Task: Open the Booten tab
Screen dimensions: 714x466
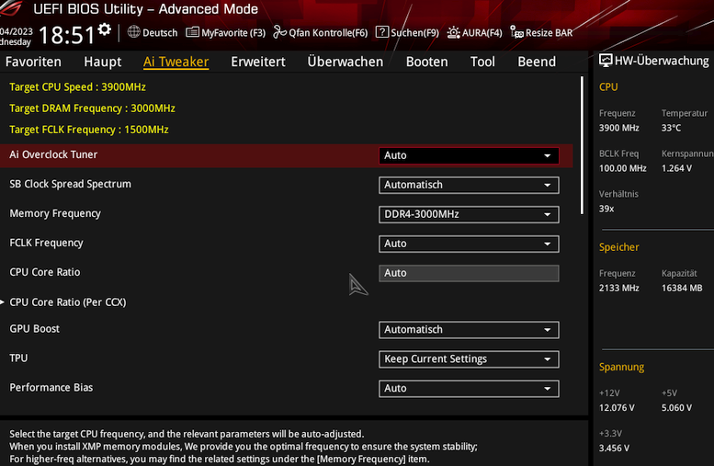Action: [426, 62]
